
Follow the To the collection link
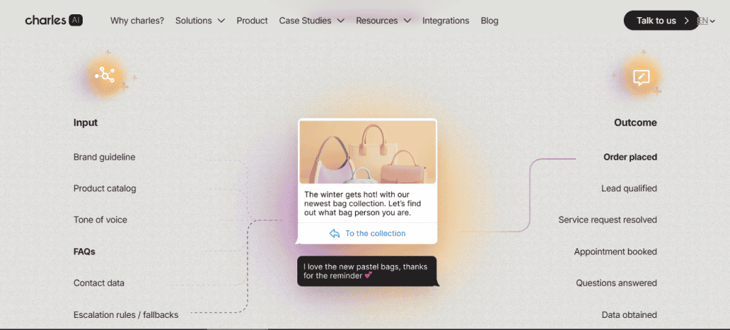375,234
